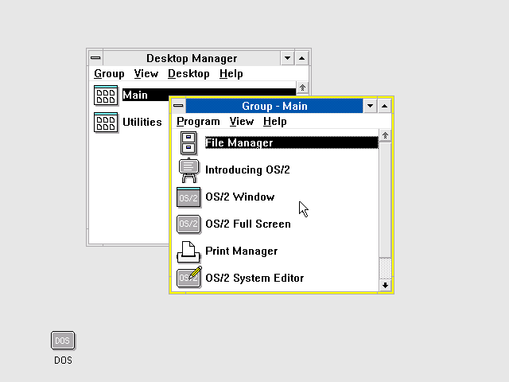Minimize the Group - Main window
This screenshot has width=509, height=382.
pos(370,106)
